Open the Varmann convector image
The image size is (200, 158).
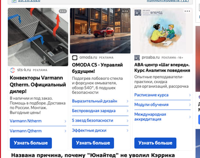point(38,37)
